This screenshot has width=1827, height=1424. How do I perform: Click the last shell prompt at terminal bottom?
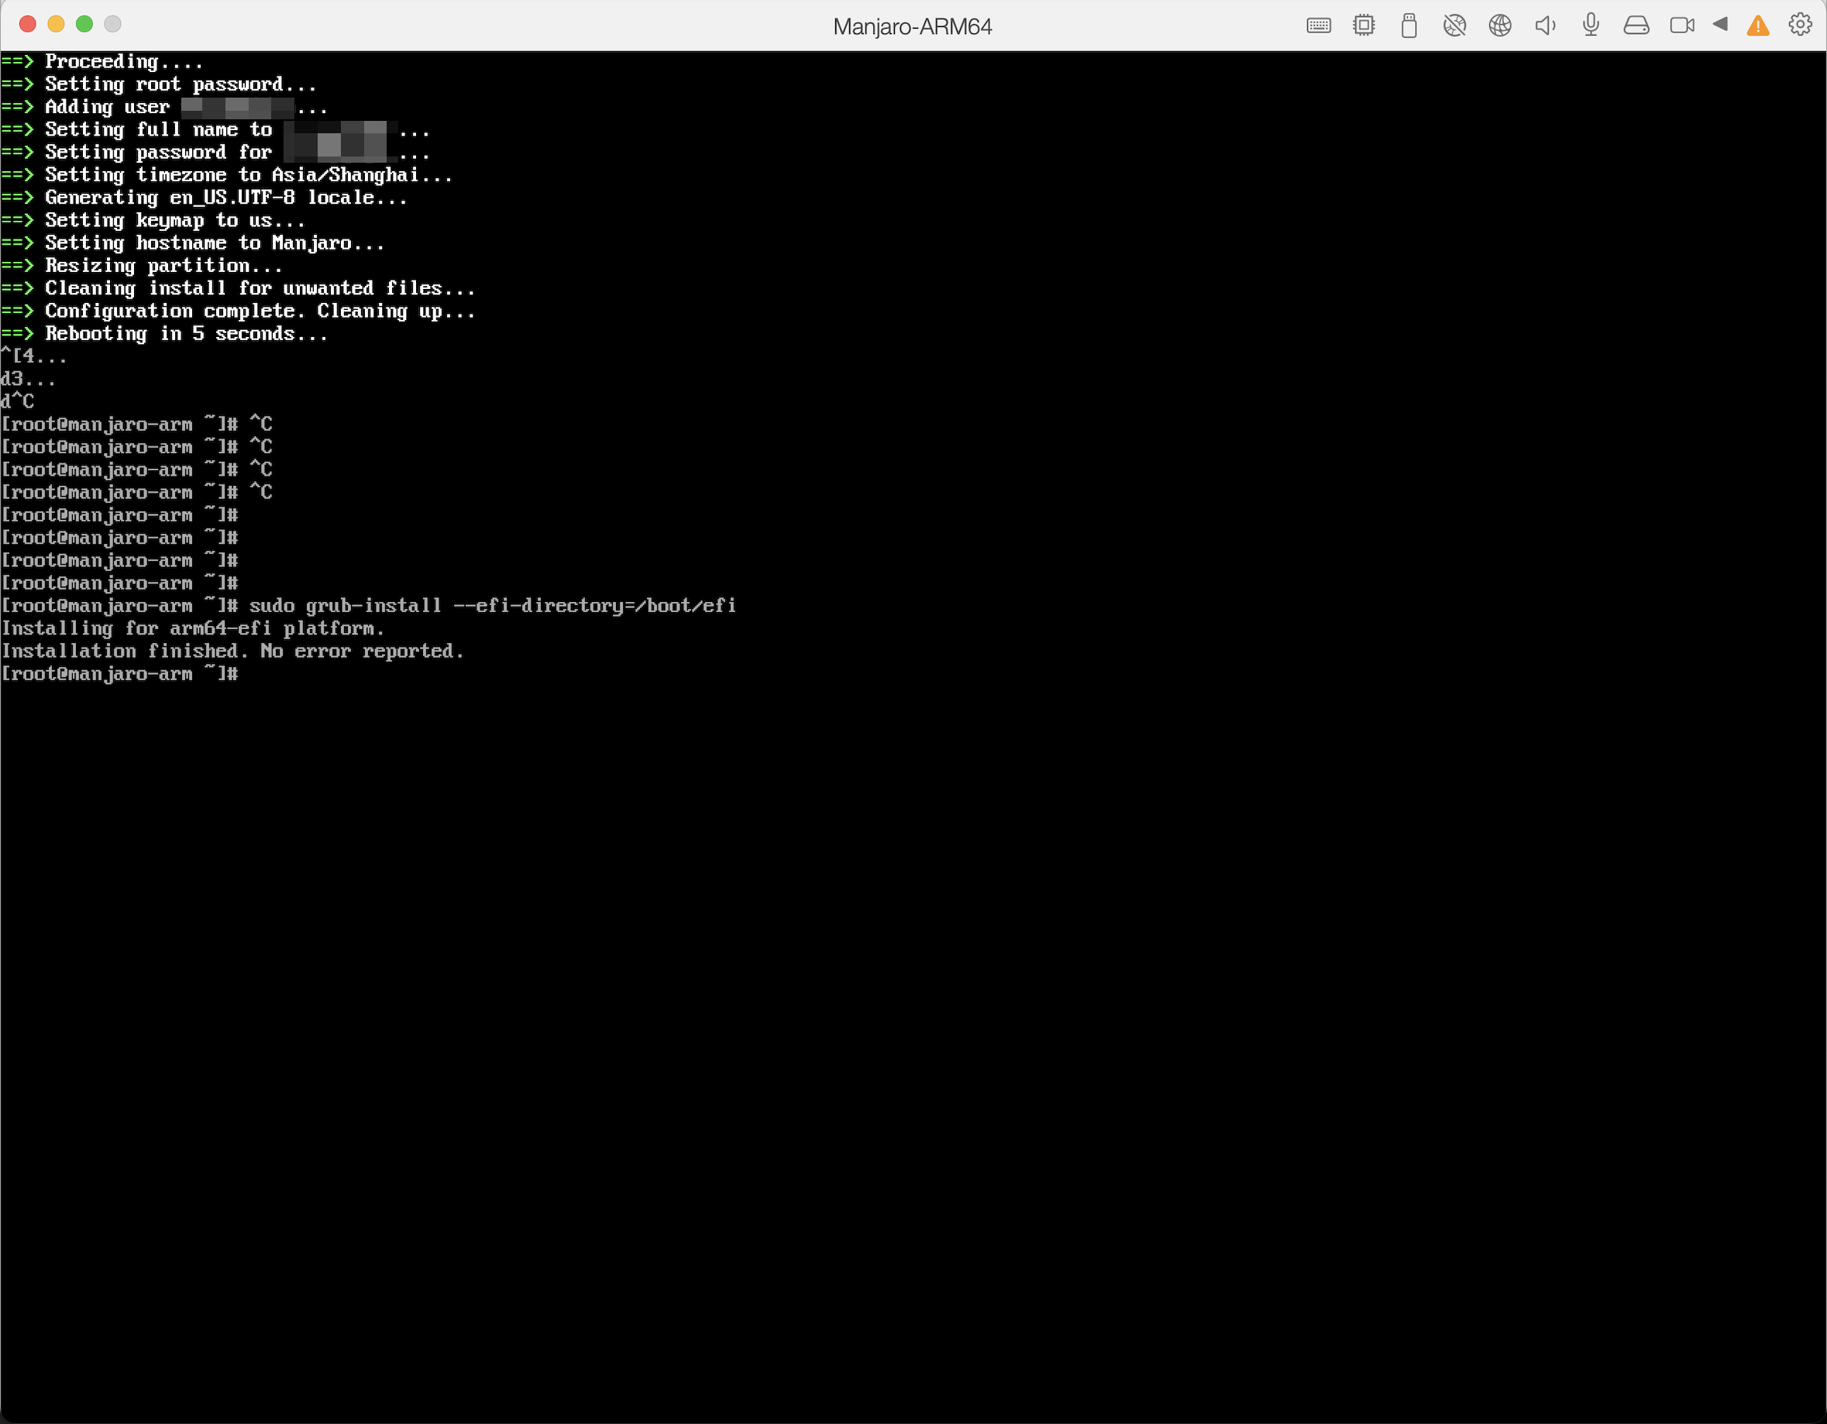[119, 673]
